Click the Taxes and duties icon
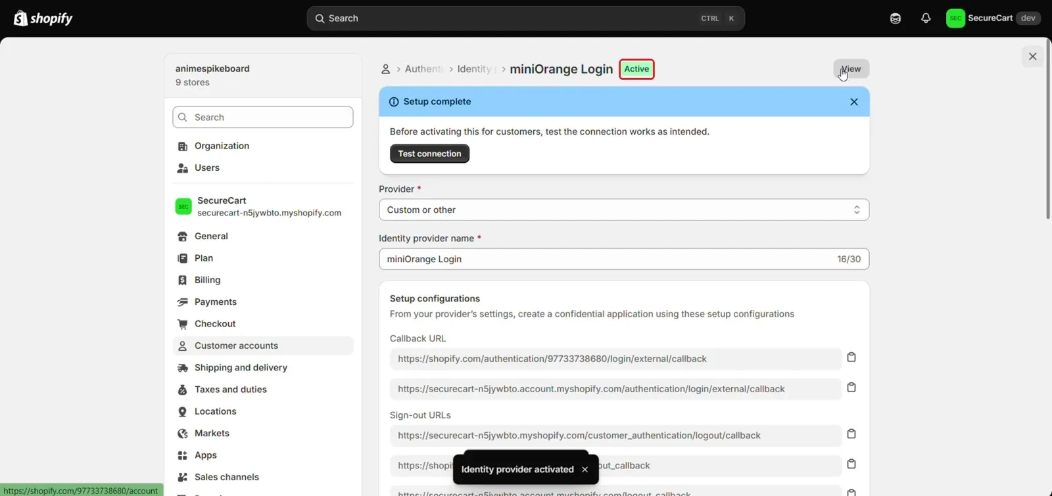The width and height of the screenshot is (1052, 496). click(183, 390)
